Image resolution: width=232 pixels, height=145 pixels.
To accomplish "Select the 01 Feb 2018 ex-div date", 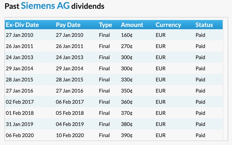I will click(x=20, y=113).
